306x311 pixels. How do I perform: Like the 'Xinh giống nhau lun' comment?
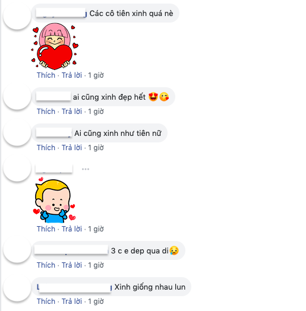46,302
